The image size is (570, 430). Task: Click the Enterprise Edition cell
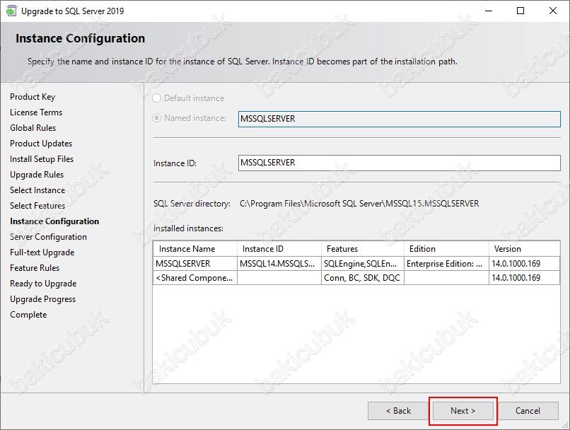click(x=446, y=264)
